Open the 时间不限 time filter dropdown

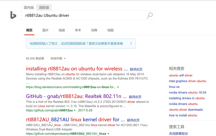58,59
